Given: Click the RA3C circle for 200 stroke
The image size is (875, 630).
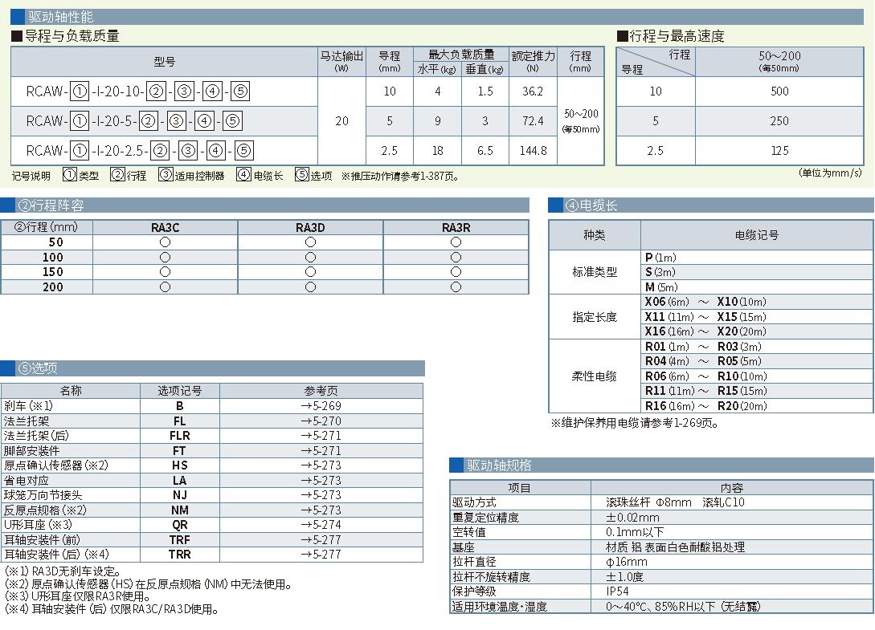Looking at the screenshot, I should pyautogui.click(x=165, y=287).
